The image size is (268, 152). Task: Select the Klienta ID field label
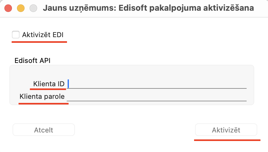tap(49, 84)
